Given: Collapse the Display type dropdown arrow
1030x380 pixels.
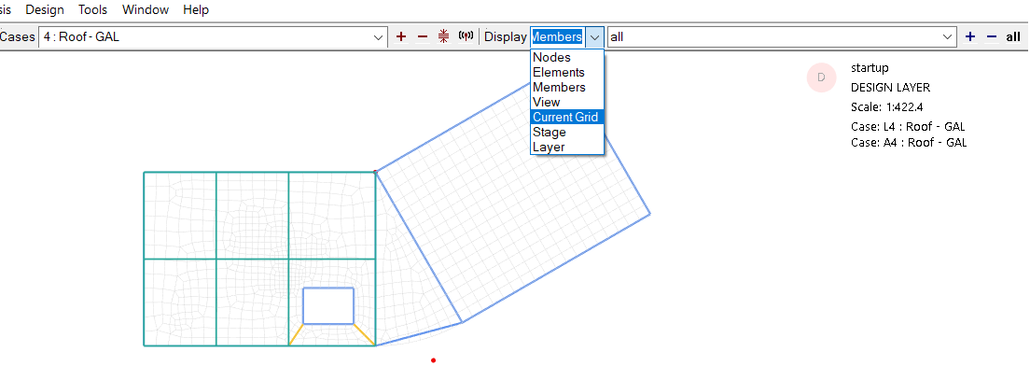Looking at the screenshot, I should [x=594, y=37].
